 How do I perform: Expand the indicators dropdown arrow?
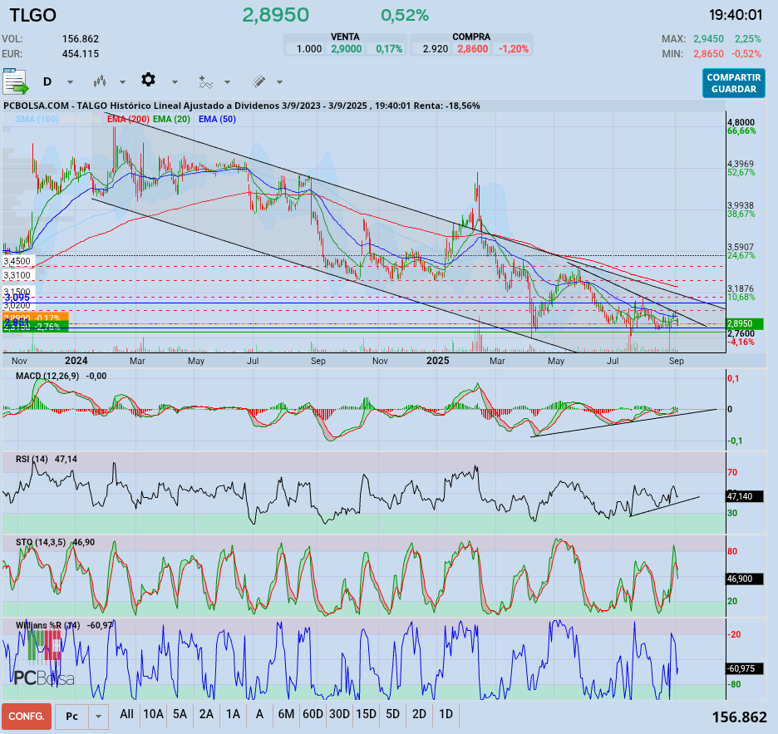pyautogui.click(x=227, y=82)
